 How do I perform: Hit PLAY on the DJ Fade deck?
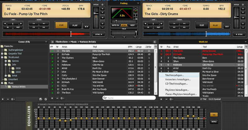click(x=75, y=25)
